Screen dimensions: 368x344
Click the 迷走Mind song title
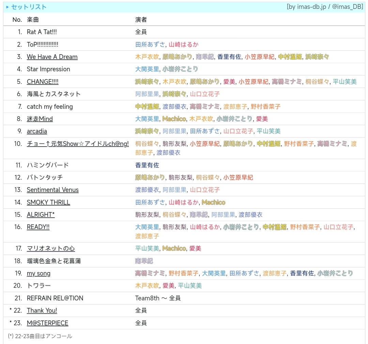tap(40, 119)
